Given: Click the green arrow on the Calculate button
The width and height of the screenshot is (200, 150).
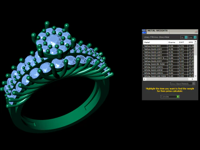Looking at the screenshot, I should [x=178, y=97].
